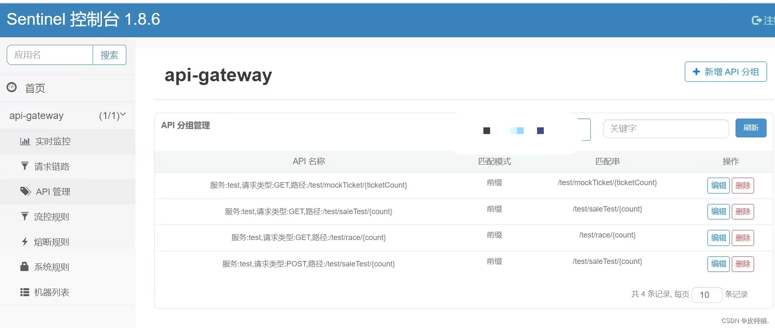Click the API 分组管理 panel heading
The height and width of the screenshot is (328, 775).
[185, 125]
